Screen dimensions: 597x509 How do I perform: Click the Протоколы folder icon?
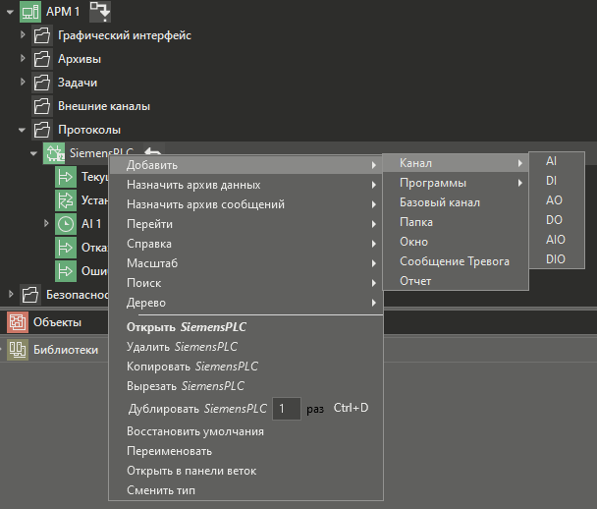coord(42,130)
